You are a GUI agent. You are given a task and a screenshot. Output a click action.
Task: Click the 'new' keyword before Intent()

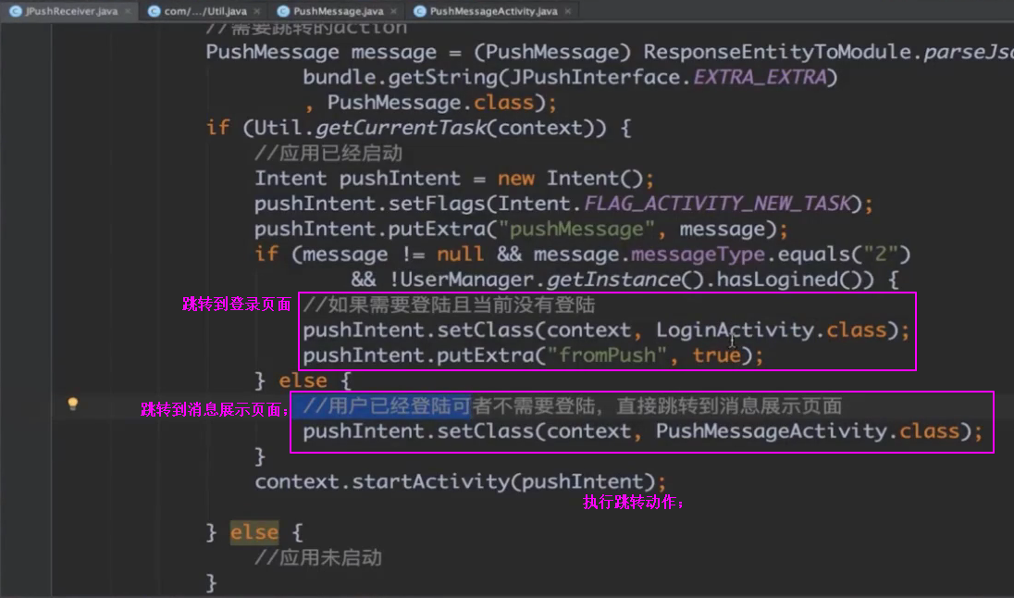(x=515, y=178)
